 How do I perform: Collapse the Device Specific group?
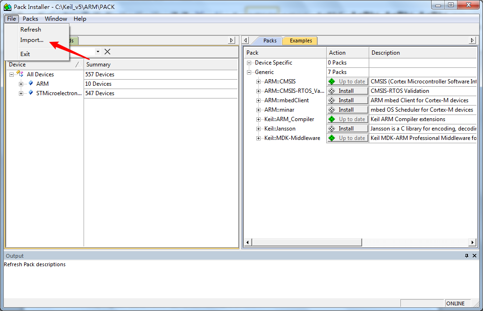point(249,63)
